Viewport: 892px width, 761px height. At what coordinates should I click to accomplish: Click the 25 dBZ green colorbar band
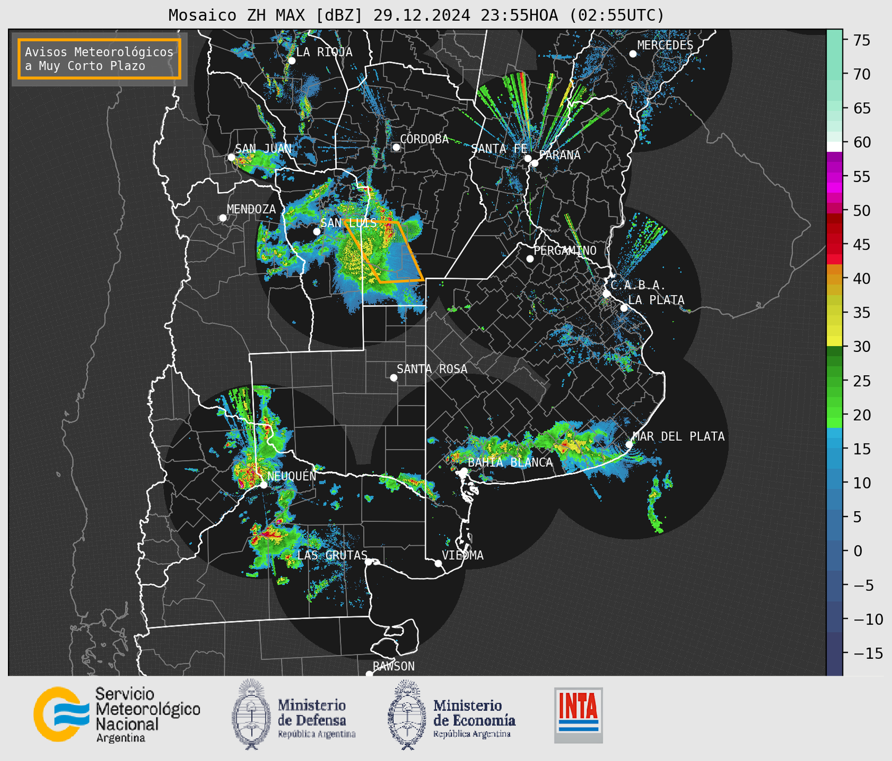point(834,380)
